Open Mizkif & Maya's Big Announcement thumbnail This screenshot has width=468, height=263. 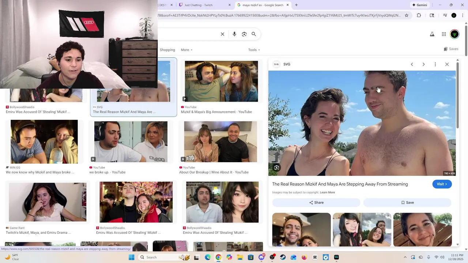coord(221,81)
